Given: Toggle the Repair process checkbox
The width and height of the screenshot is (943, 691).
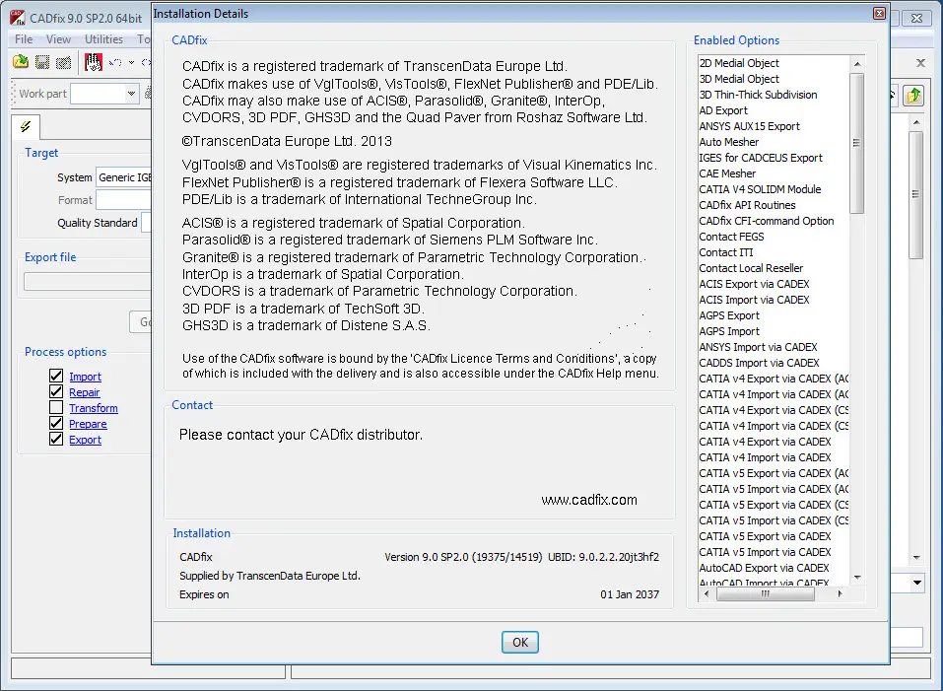Looking at the screenshot, I should (x=56, y=391).
